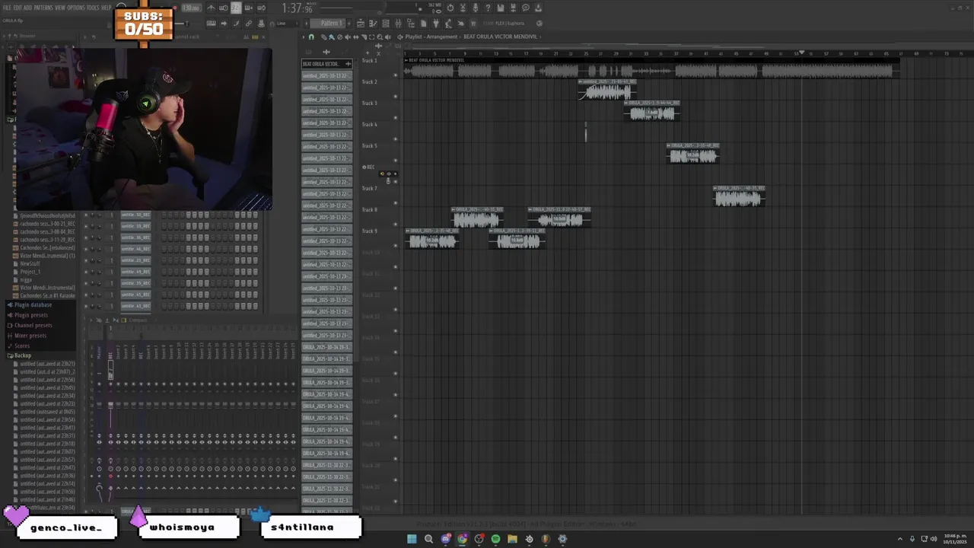974x548 pixels.
Task: Expand the Mixer presets folder
Action: (30, 336)
